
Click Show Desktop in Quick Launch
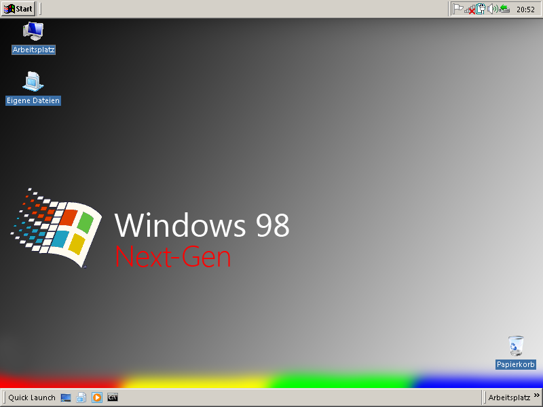[66, 398]
